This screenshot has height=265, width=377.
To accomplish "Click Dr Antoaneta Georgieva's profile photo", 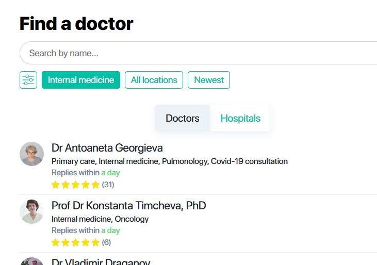I will pos(31,154).
